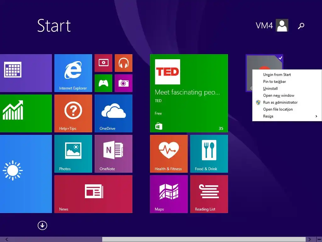Open the Reading List tile
This screenshot has height=242, width=322.
[209, 194]
